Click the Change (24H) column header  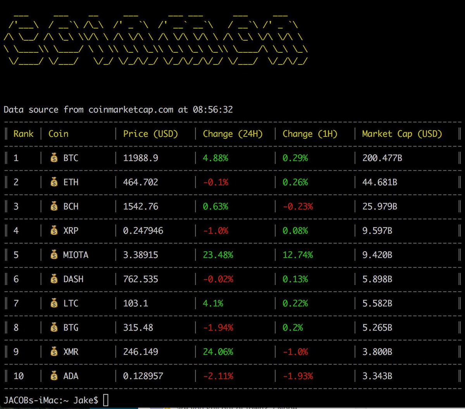pyautogui.click(x=232, y=134)
